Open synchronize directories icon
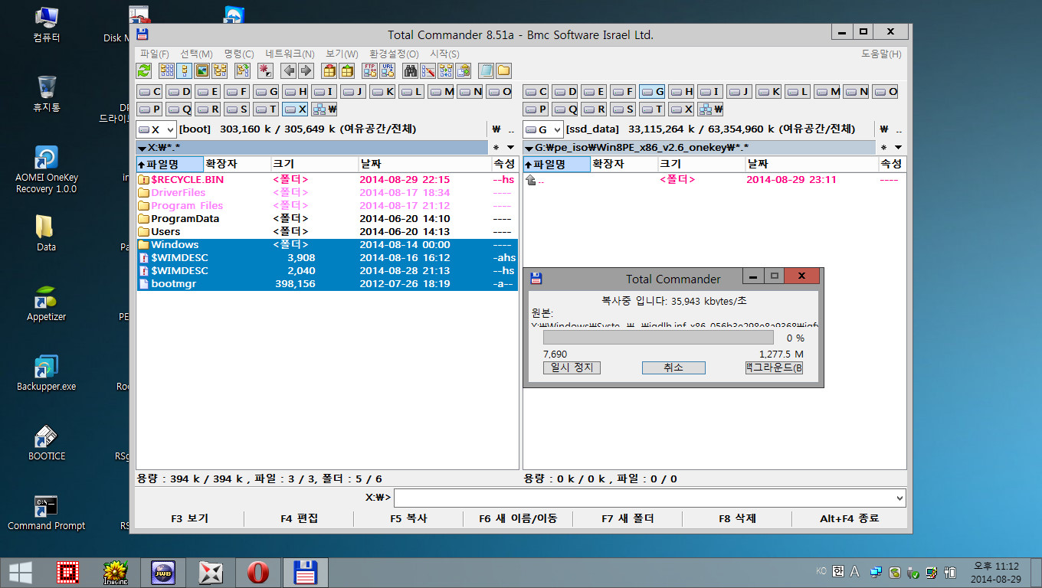The height and width of the screenshot is (588, 1042). [446, 71]
